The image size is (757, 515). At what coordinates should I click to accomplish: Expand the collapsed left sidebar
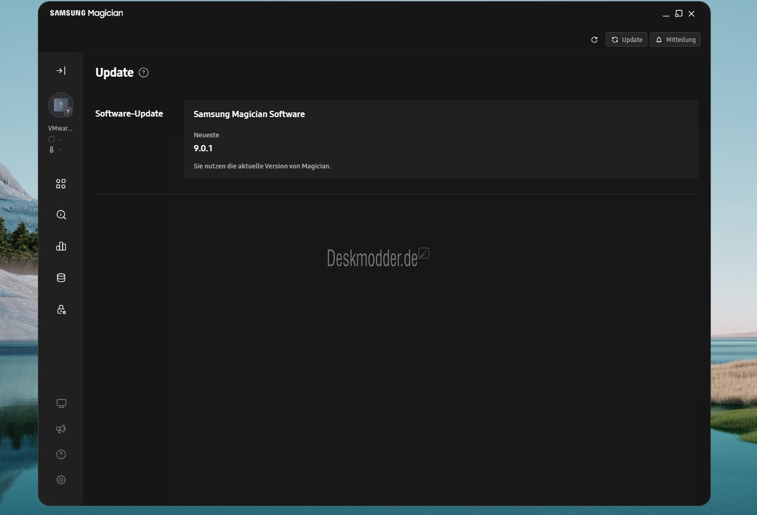61,70
